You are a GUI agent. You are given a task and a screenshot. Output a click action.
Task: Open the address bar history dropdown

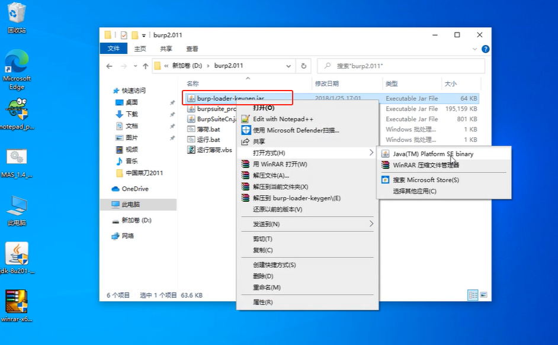(288, 66)
